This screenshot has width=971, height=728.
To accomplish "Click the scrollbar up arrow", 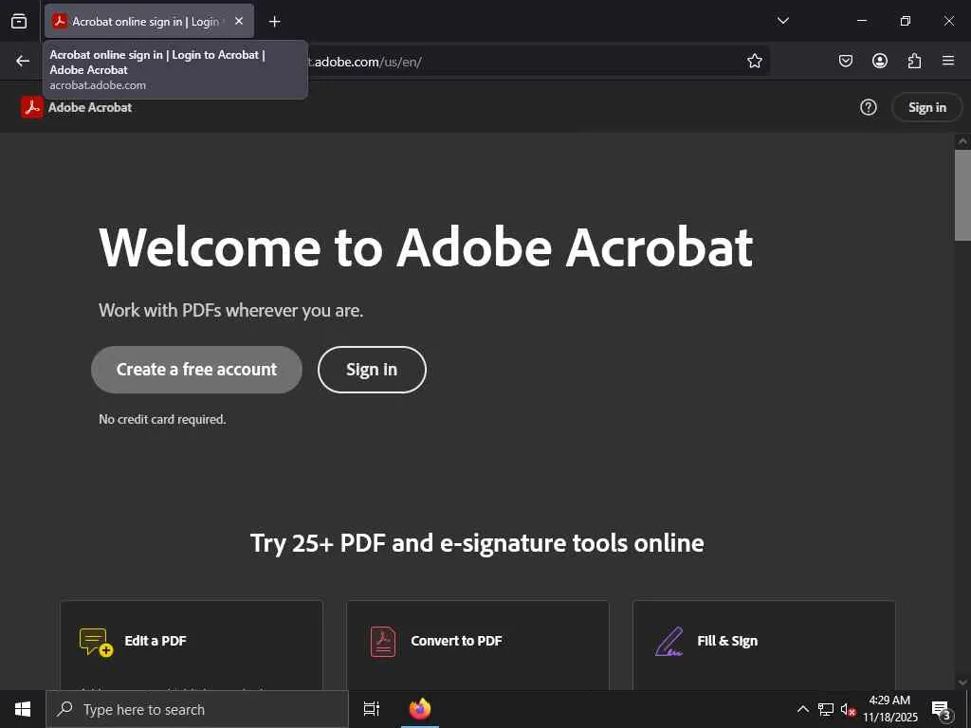I will click(962, 141).
